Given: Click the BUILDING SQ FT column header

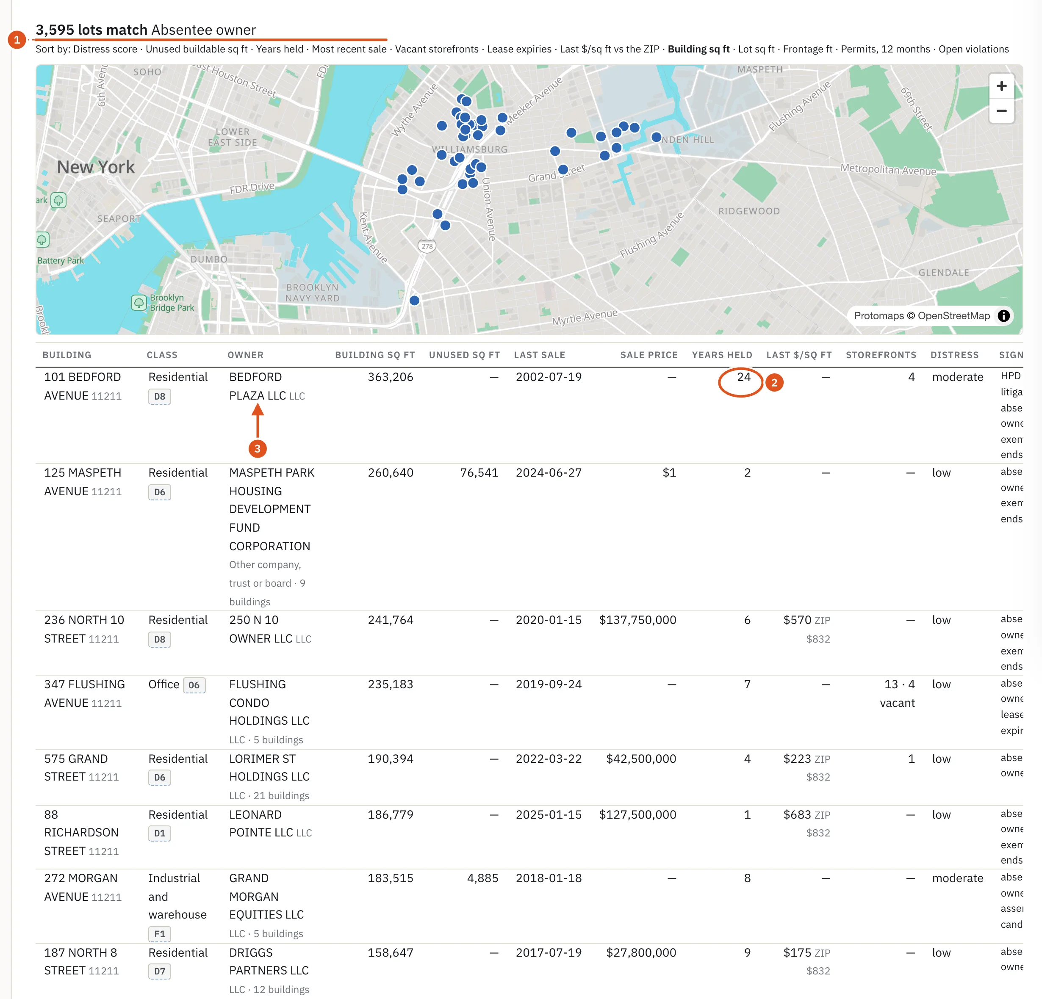Looking at the screenshot, I should [x=375, y=355].
